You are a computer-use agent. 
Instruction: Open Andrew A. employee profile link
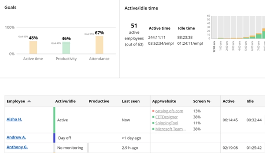(x=16, y=137)
